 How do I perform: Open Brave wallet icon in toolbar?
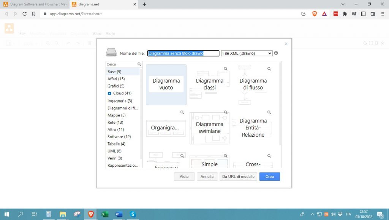(x=373, y=14)
